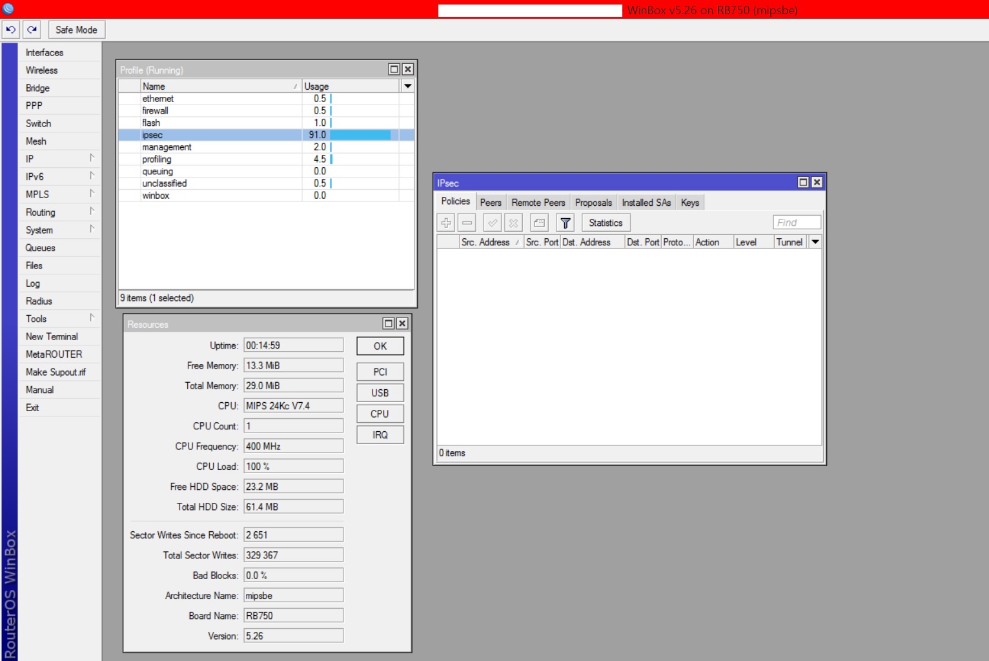Select the Policies tab
Image resolution: width=989 pixels, height=661 pixels.
coord(456,201)
